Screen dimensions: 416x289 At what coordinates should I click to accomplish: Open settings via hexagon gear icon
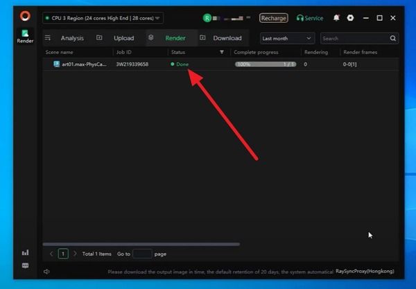(x=350, y=18)
